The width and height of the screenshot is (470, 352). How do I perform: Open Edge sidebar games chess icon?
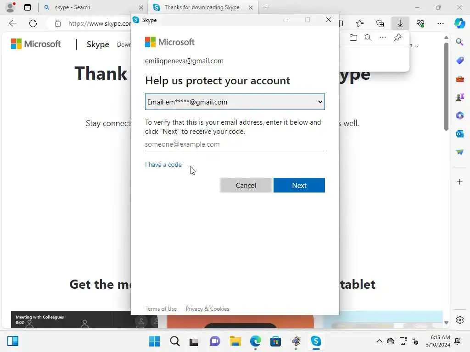click(459, 97)
